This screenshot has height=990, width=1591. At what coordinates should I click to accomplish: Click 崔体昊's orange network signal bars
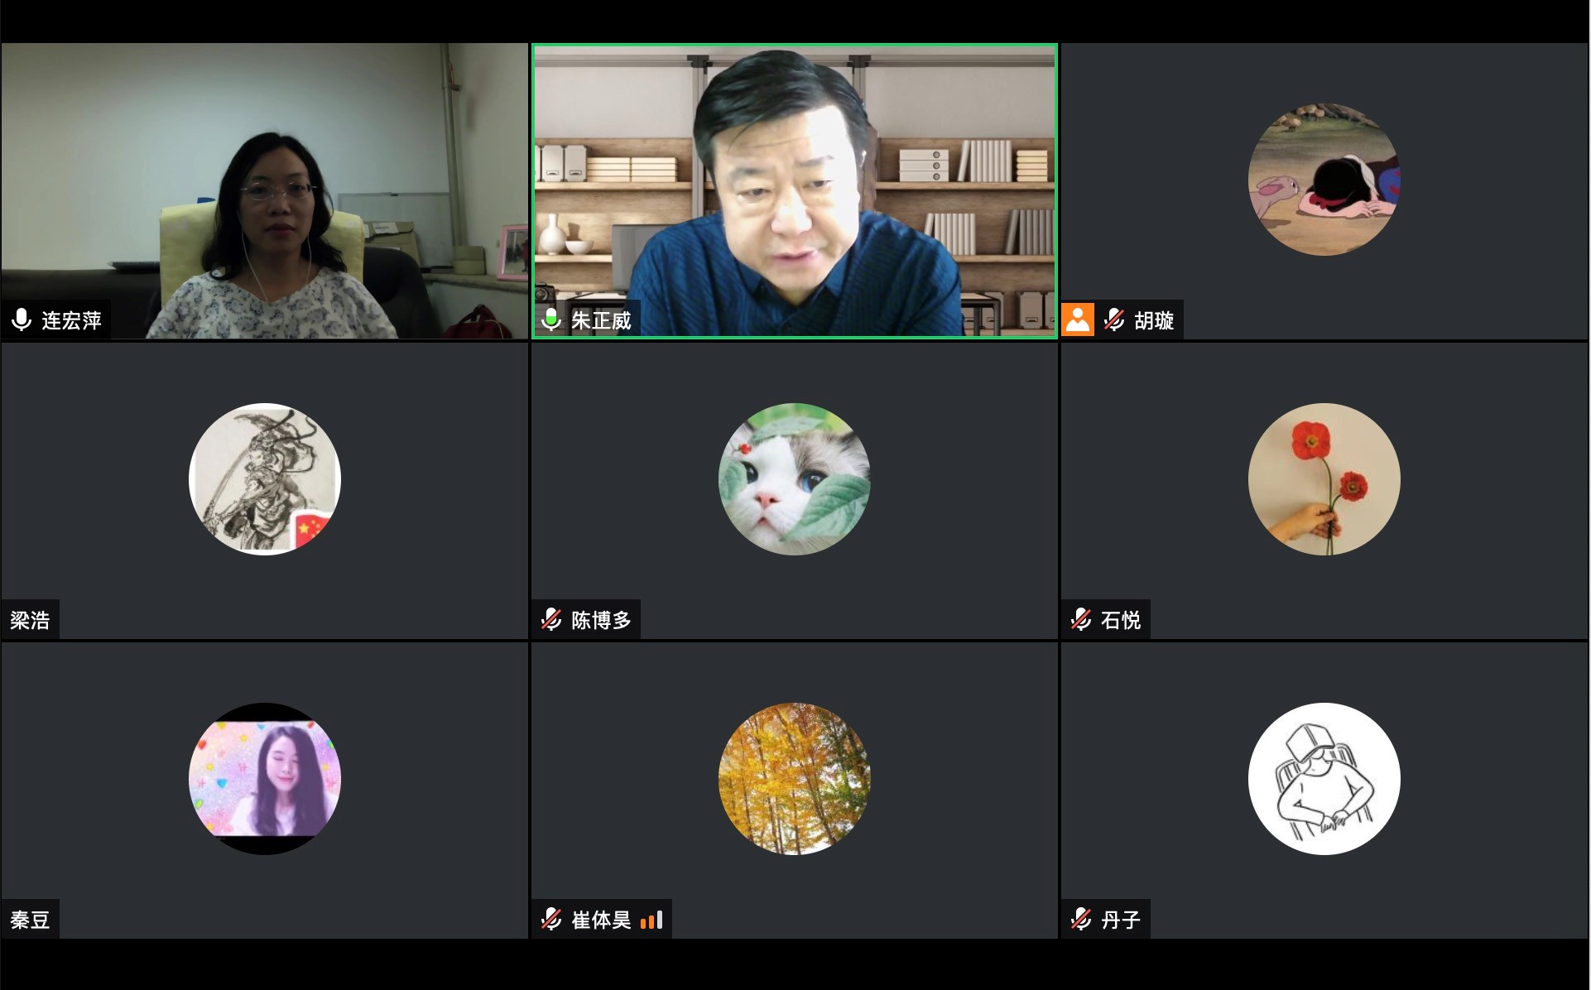pyautogui.click(x=651, y=920)
